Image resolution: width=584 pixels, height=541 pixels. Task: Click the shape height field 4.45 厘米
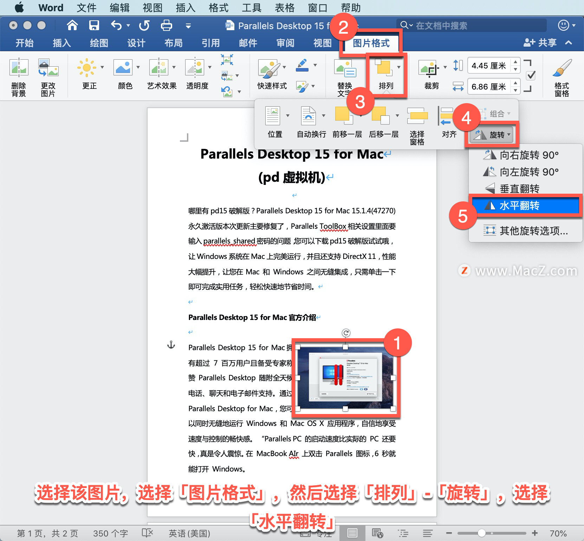489,66
